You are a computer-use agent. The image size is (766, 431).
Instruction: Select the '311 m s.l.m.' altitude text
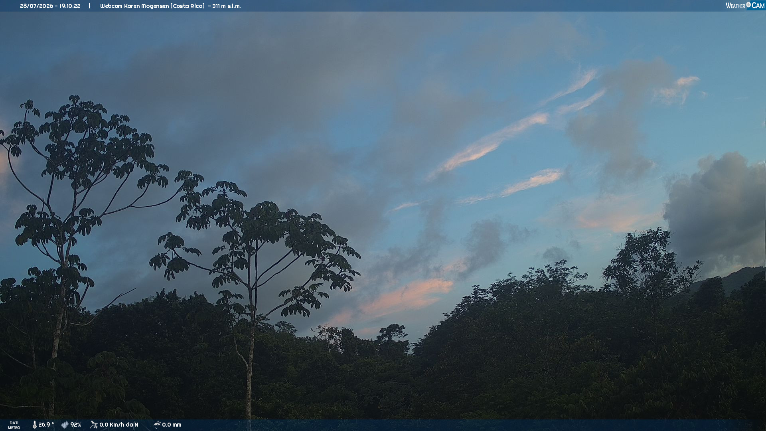click(227, 6)
